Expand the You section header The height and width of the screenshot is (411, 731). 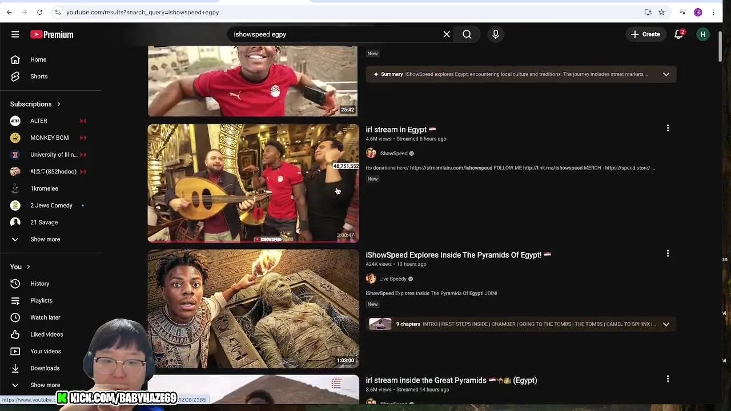[x=20, y=267]
